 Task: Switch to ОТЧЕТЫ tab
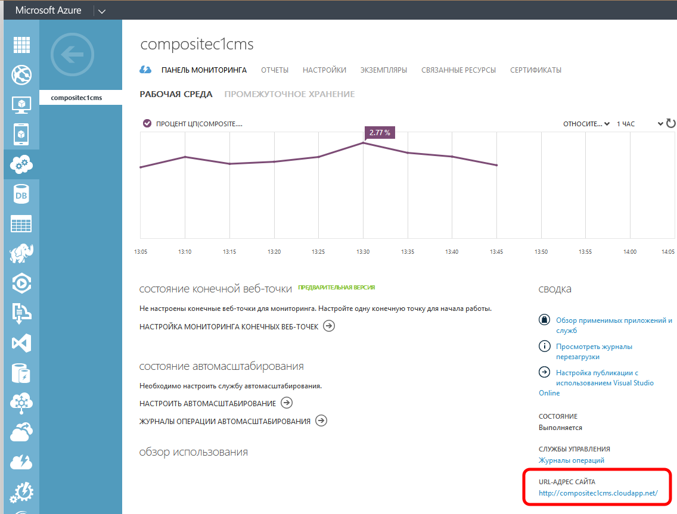coord(275,70)
